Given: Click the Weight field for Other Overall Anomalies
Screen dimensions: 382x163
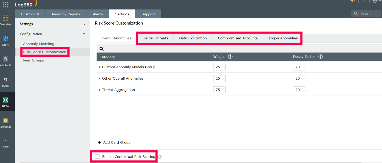Looking at the screenshot, I should tap(219, 78).
